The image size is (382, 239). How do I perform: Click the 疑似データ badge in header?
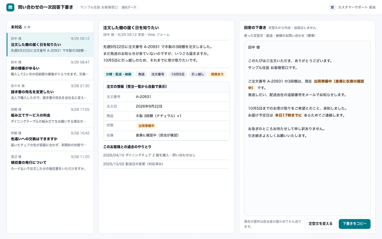coord(129,7)
